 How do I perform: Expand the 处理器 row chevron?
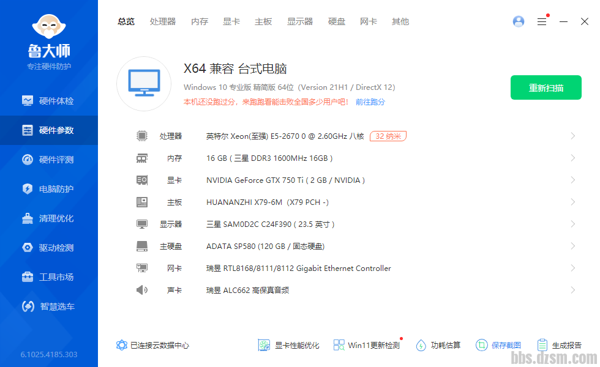(x=572, y=136)
